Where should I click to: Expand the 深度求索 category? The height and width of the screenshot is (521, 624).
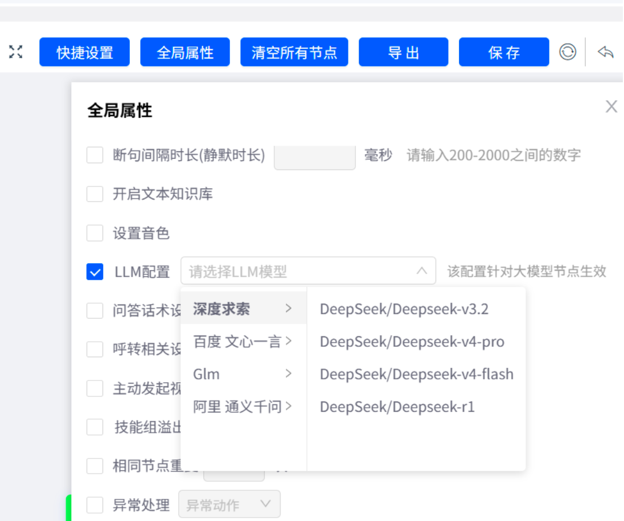click(243, 308)
